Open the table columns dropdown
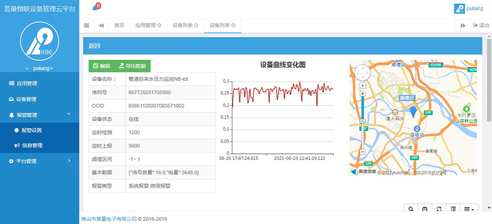492x224 pixels. (469, 209)
